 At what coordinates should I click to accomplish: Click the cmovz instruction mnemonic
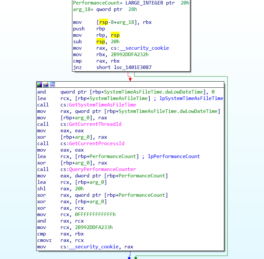45,240
